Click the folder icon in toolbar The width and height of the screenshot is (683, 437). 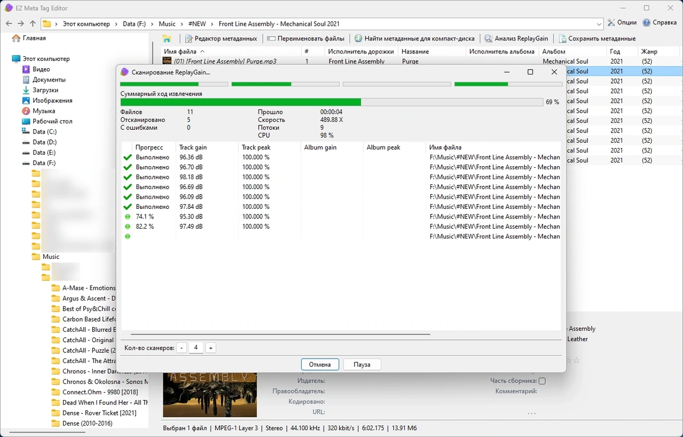(167, 39)
